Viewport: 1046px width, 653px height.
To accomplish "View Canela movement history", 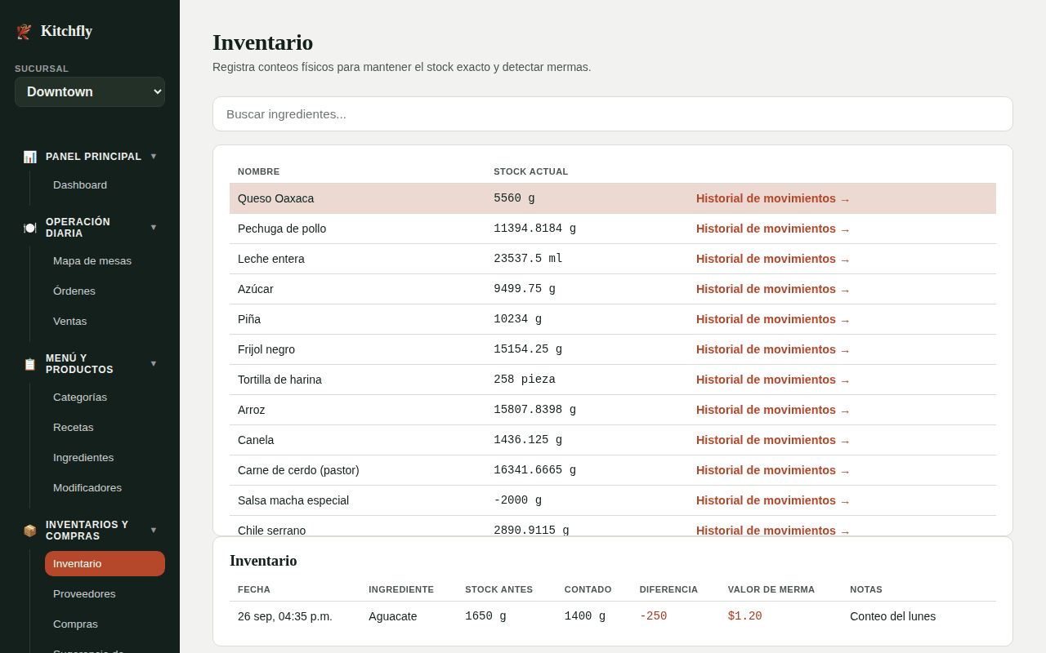I will (773, 440).
